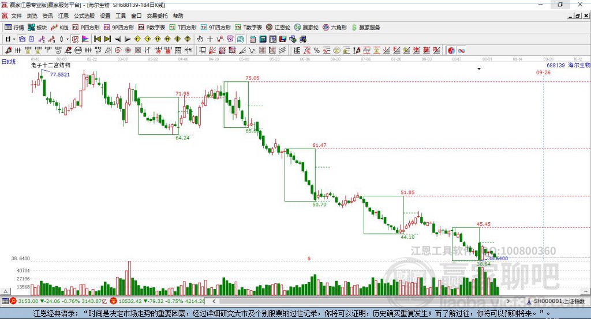Jump to last bar icon

[x=107, y=39]
